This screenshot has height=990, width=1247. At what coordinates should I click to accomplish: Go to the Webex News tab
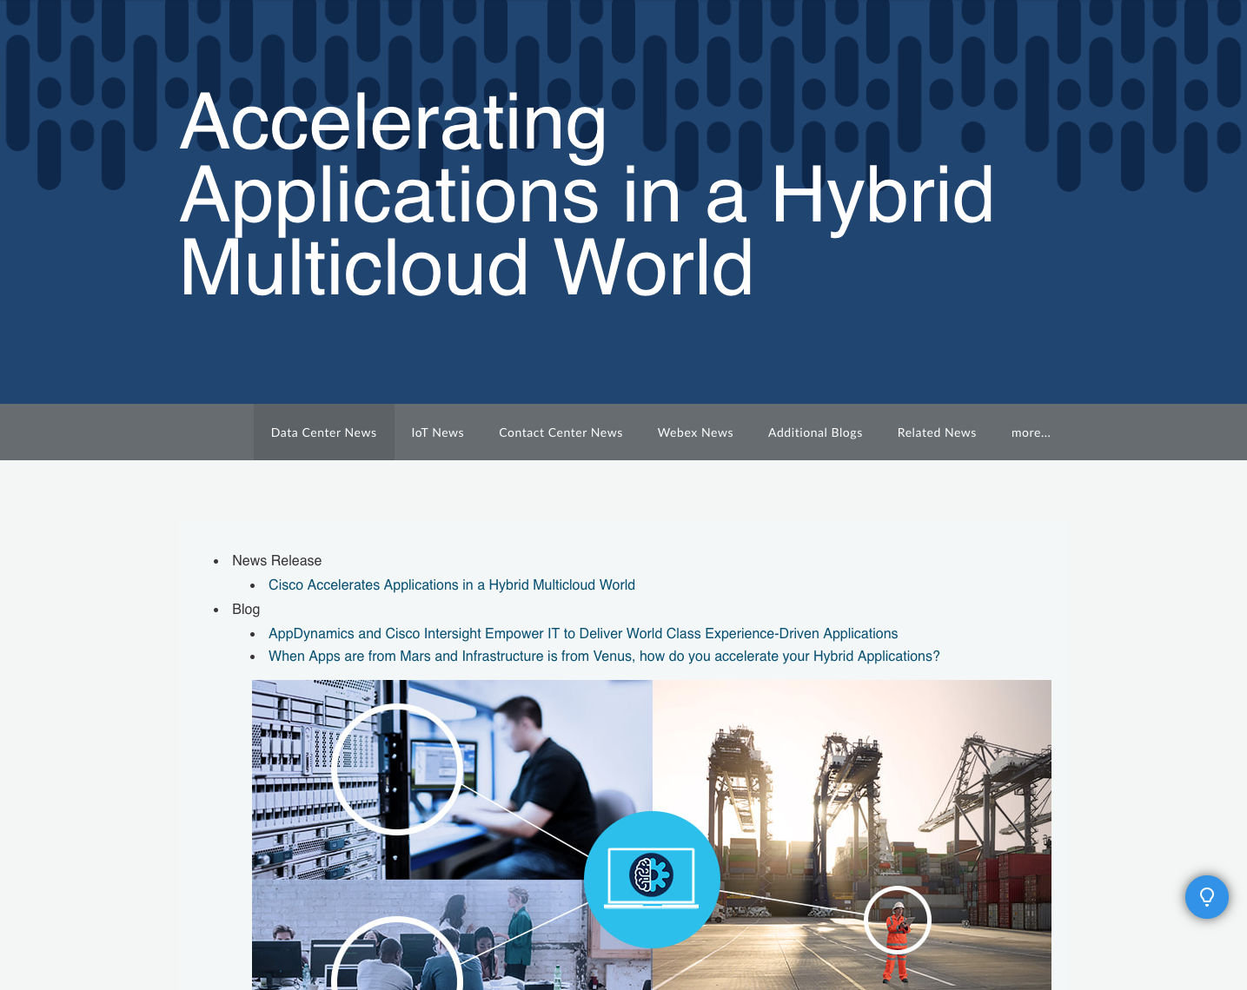695,432
